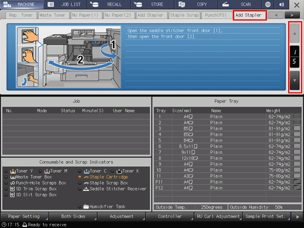This screenshot has height=228, width=304.
Task: Click the Staple Cartridge icon
Action: click(86, 177)
